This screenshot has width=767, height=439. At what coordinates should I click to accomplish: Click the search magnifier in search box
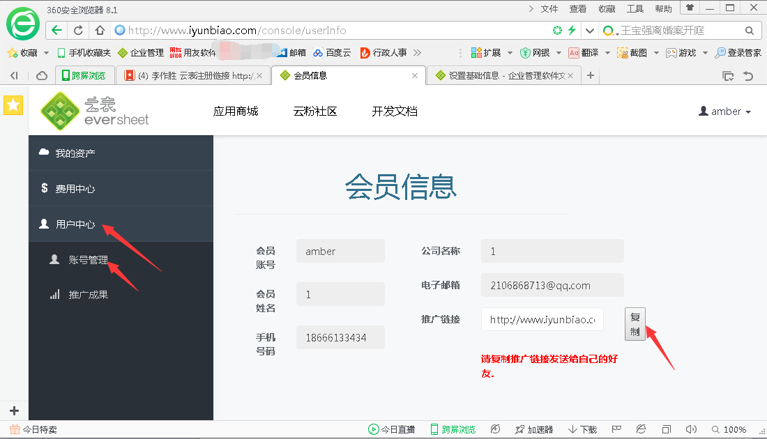[750, 31]
